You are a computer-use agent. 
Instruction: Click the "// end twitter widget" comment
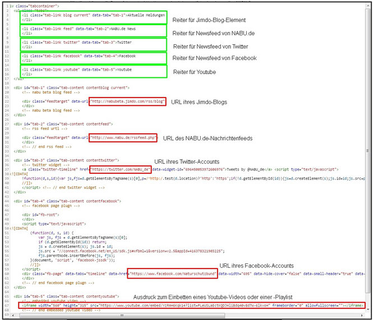pos(73,187)
